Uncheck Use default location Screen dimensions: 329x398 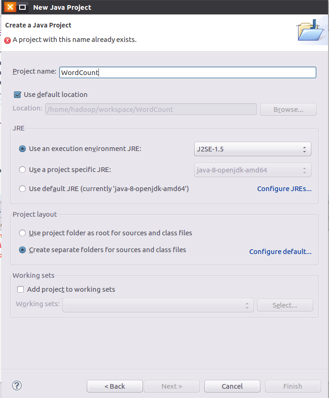[x=18, y=95]
